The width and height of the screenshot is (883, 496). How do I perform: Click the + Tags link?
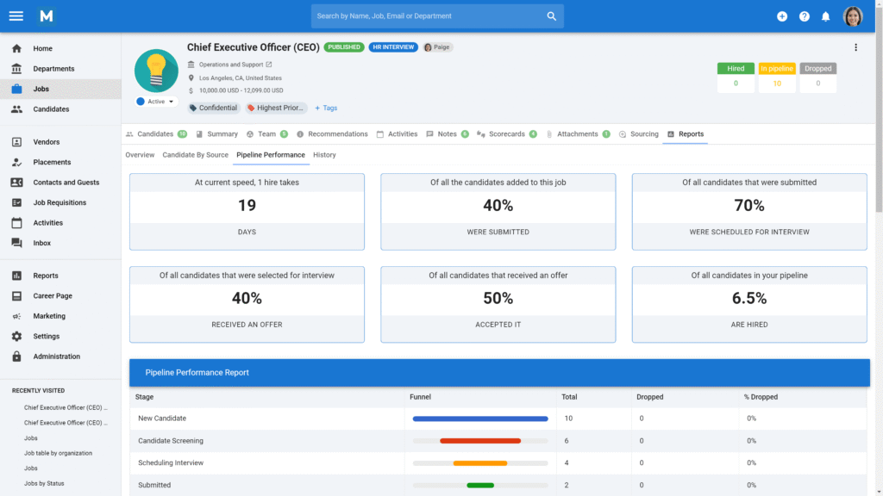(326, 108)
